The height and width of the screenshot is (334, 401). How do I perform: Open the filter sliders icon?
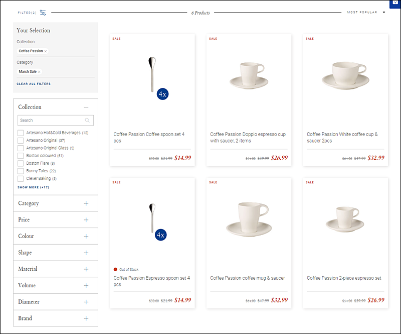click(43, 13)
